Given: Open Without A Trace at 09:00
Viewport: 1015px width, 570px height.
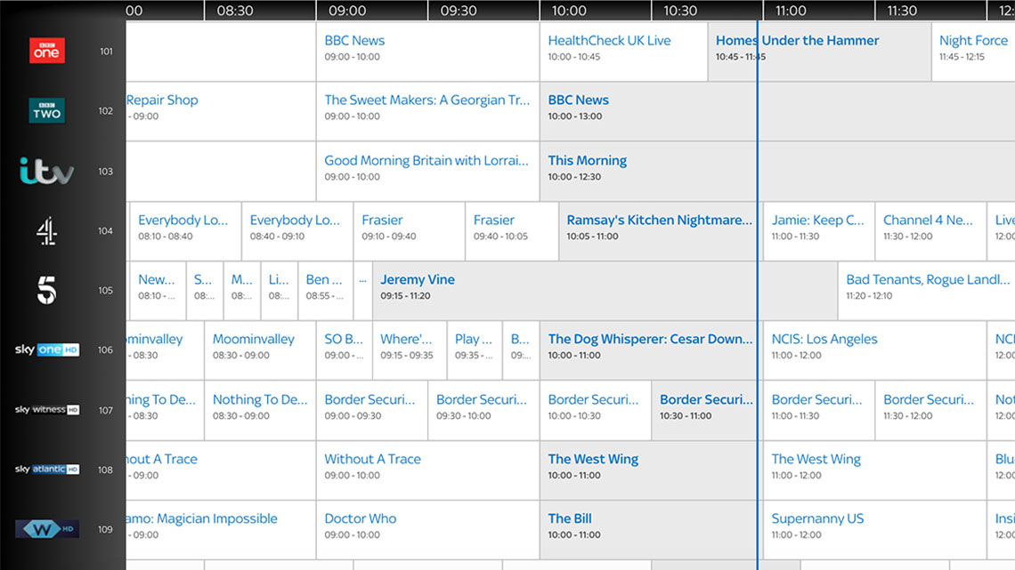Looking at the screenshot, I should [428, 470].
